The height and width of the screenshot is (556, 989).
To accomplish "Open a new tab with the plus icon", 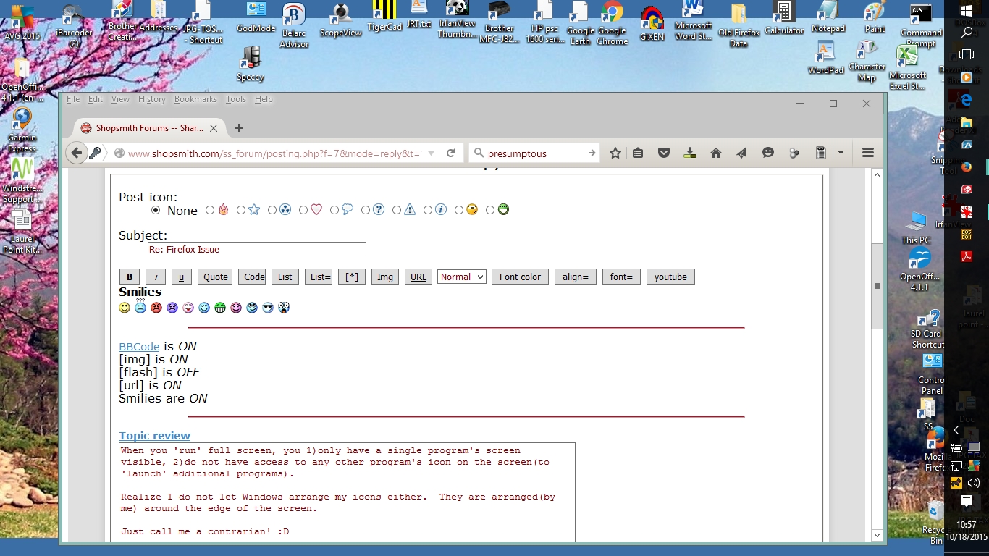I will [x=239, y=128].
